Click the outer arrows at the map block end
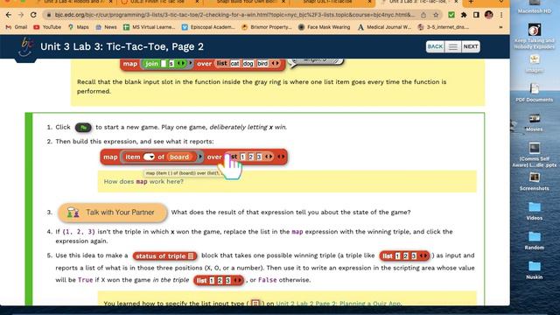This screenshot has width=560, height=315. (x=281, y=157)
